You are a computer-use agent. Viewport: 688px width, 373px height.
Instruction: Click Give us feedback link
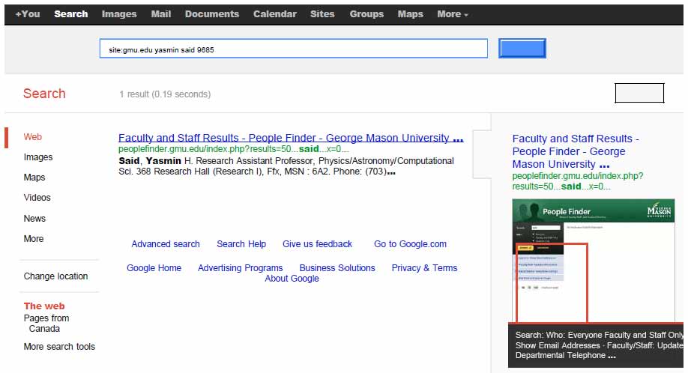click(317, 244)
